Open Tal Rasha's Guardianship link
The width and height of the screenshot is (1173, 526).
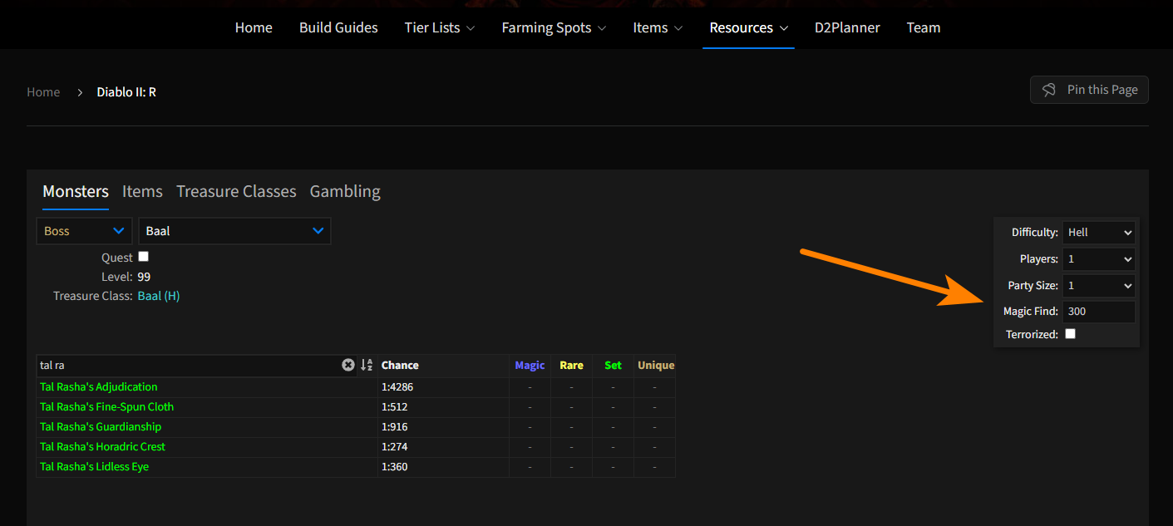[x=101, y=426]
